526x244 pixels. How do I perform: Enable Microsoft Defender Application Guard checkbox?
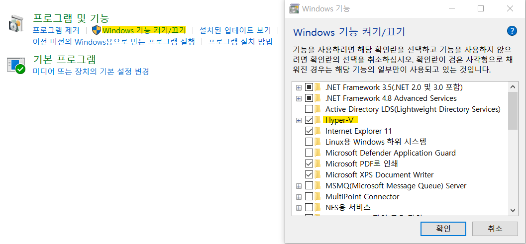pos(309,153)
